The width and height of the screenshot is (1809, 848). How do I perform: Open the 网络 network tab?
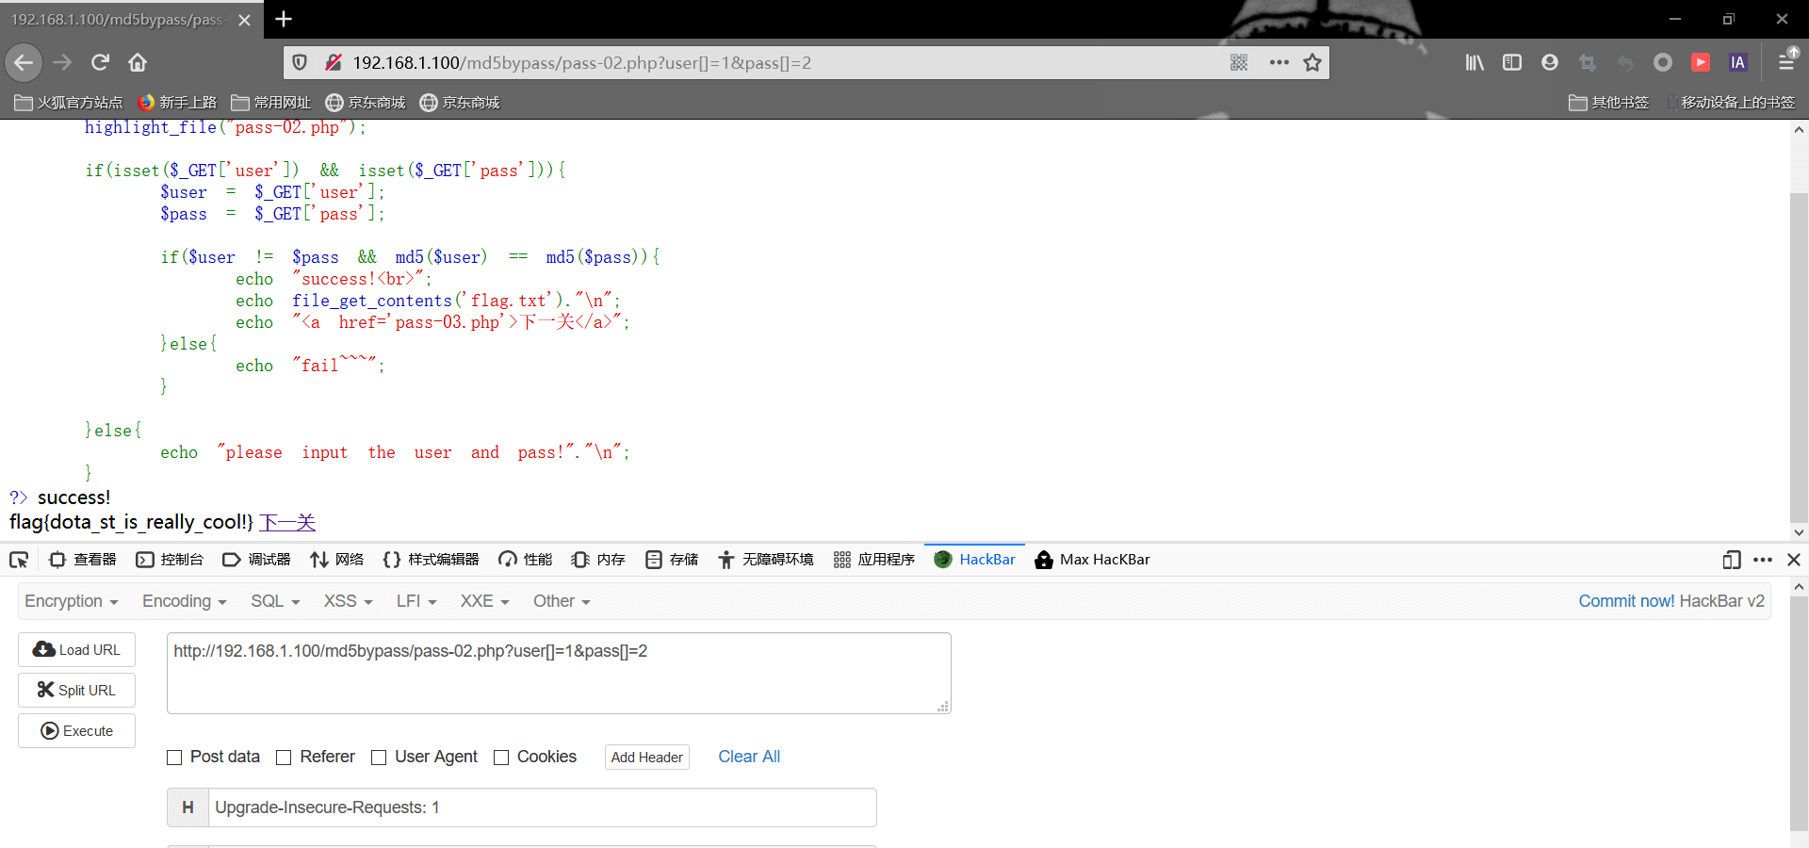point(337,560)
